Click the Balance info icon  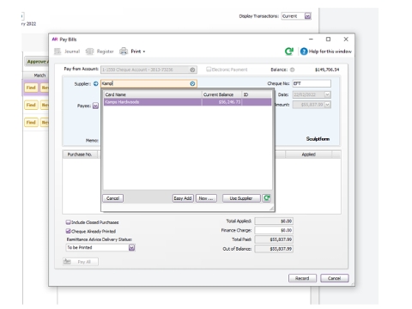tap(292, 70)
